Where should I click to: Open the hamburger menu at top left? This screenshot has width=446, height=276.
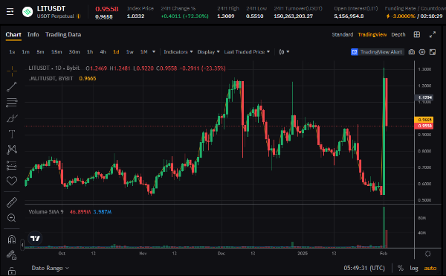pos(10,12)
